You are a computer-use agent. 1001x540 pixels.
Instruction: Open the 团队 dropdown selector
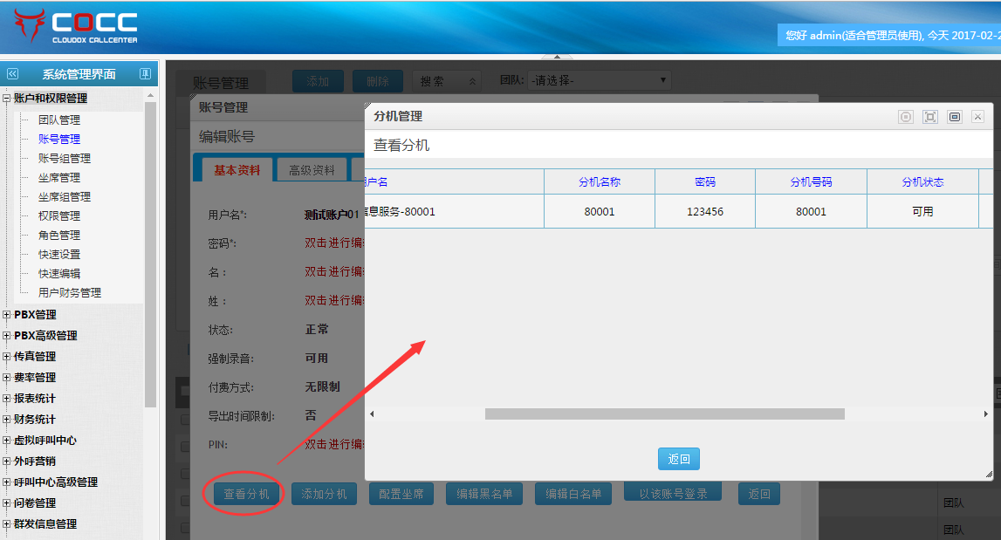point(599,80)
